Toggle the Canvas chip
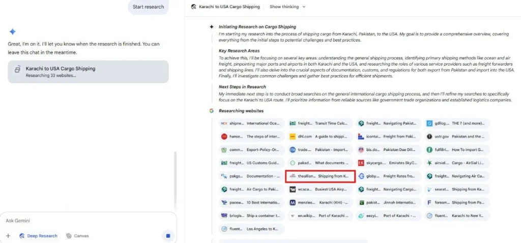Image resolution: width=521 pixels, height=243 pixels. [x=78, y=236]
